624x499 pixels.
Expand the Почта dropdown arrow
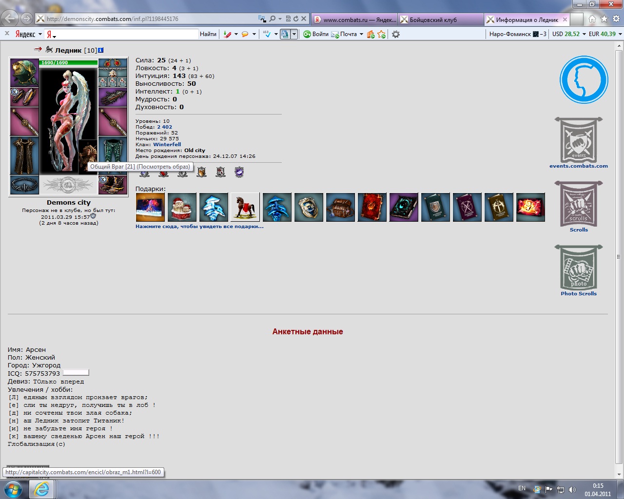361,34
